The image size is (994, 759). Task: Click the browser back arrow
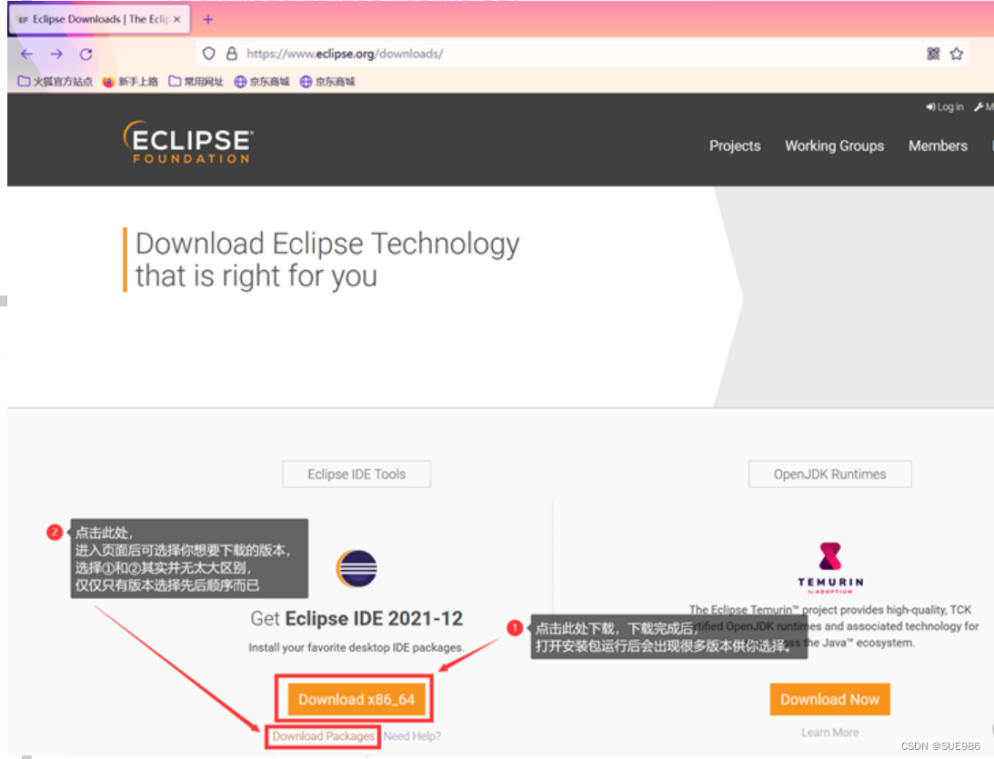point(25,54)
